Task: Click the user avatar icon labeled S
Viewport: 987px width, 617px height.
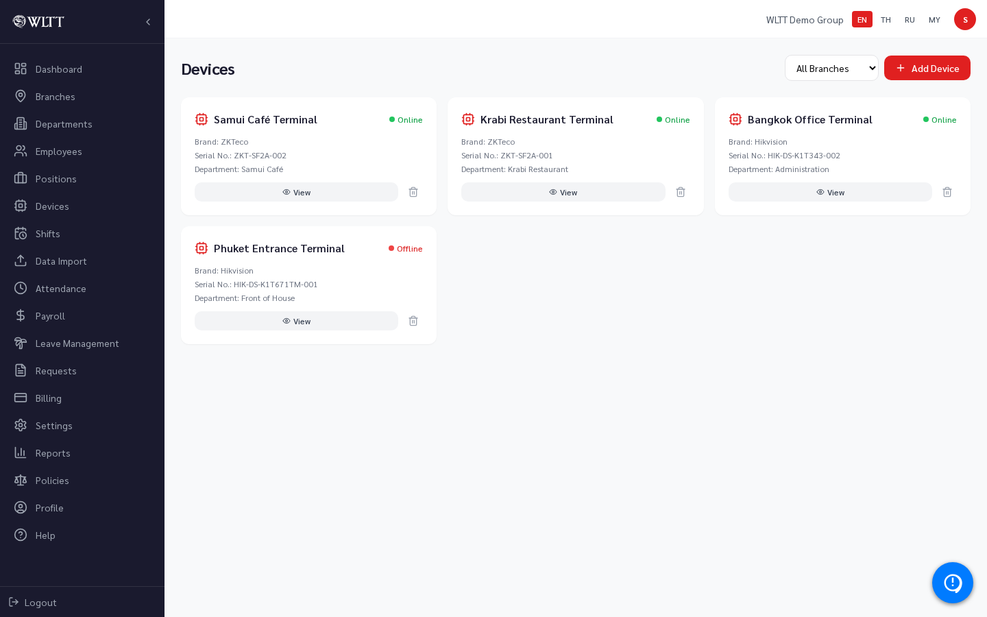Action: point(965,19)
